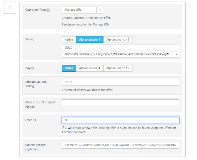Image resolution: width=197 pixels, height=160 pixels.
Task: Click the Source Account label text
Action: 36,145
